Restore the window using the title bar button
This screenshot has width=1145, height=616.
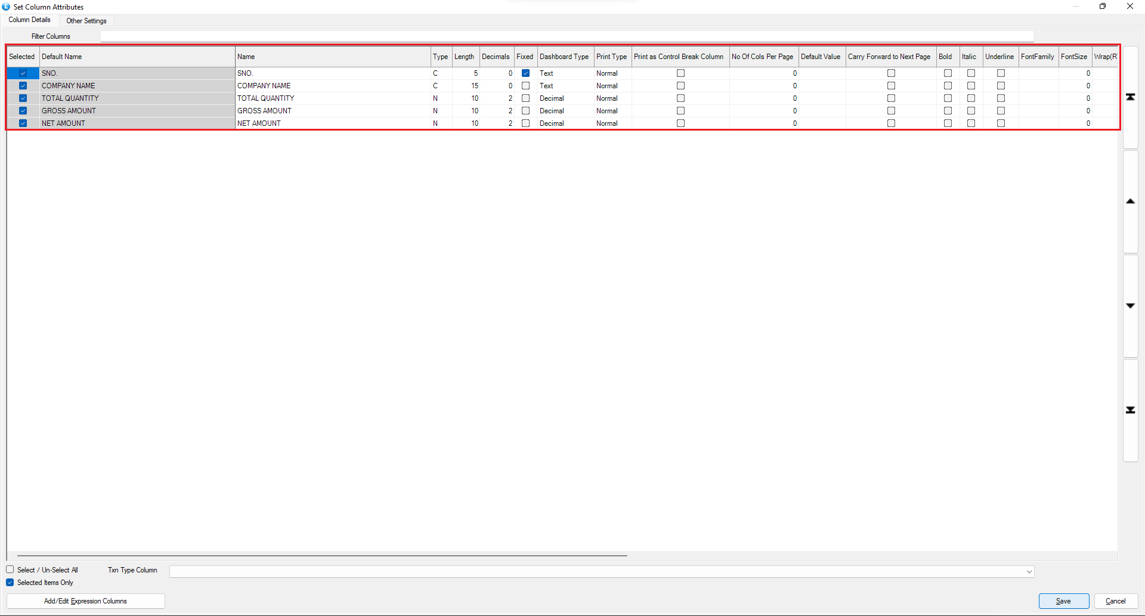tap(1102, 7)
